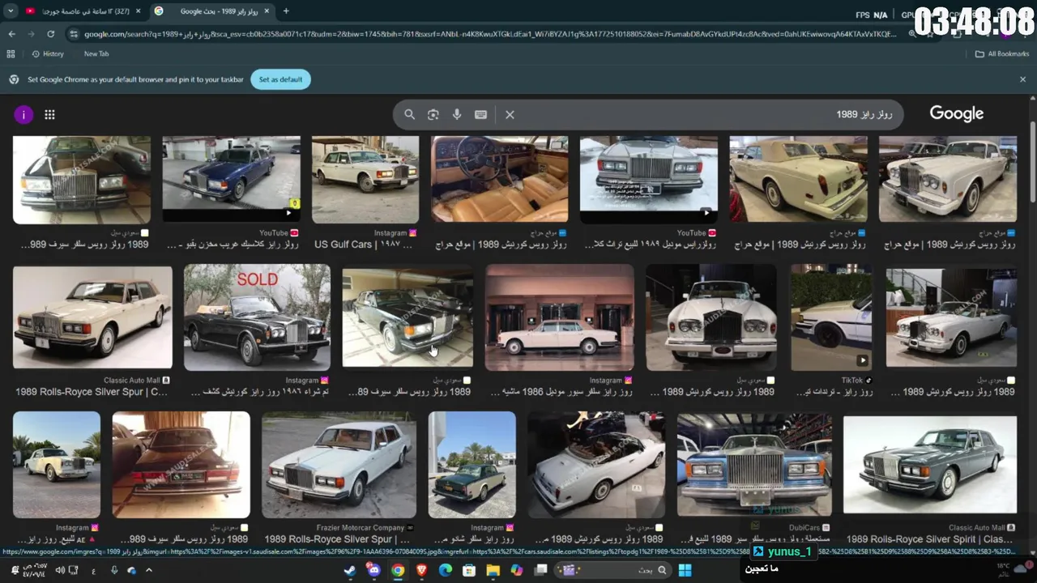The width and height of the screenshot is (1037, 583).
Task: Search by image with Google Lens
Action: point(433,115)
